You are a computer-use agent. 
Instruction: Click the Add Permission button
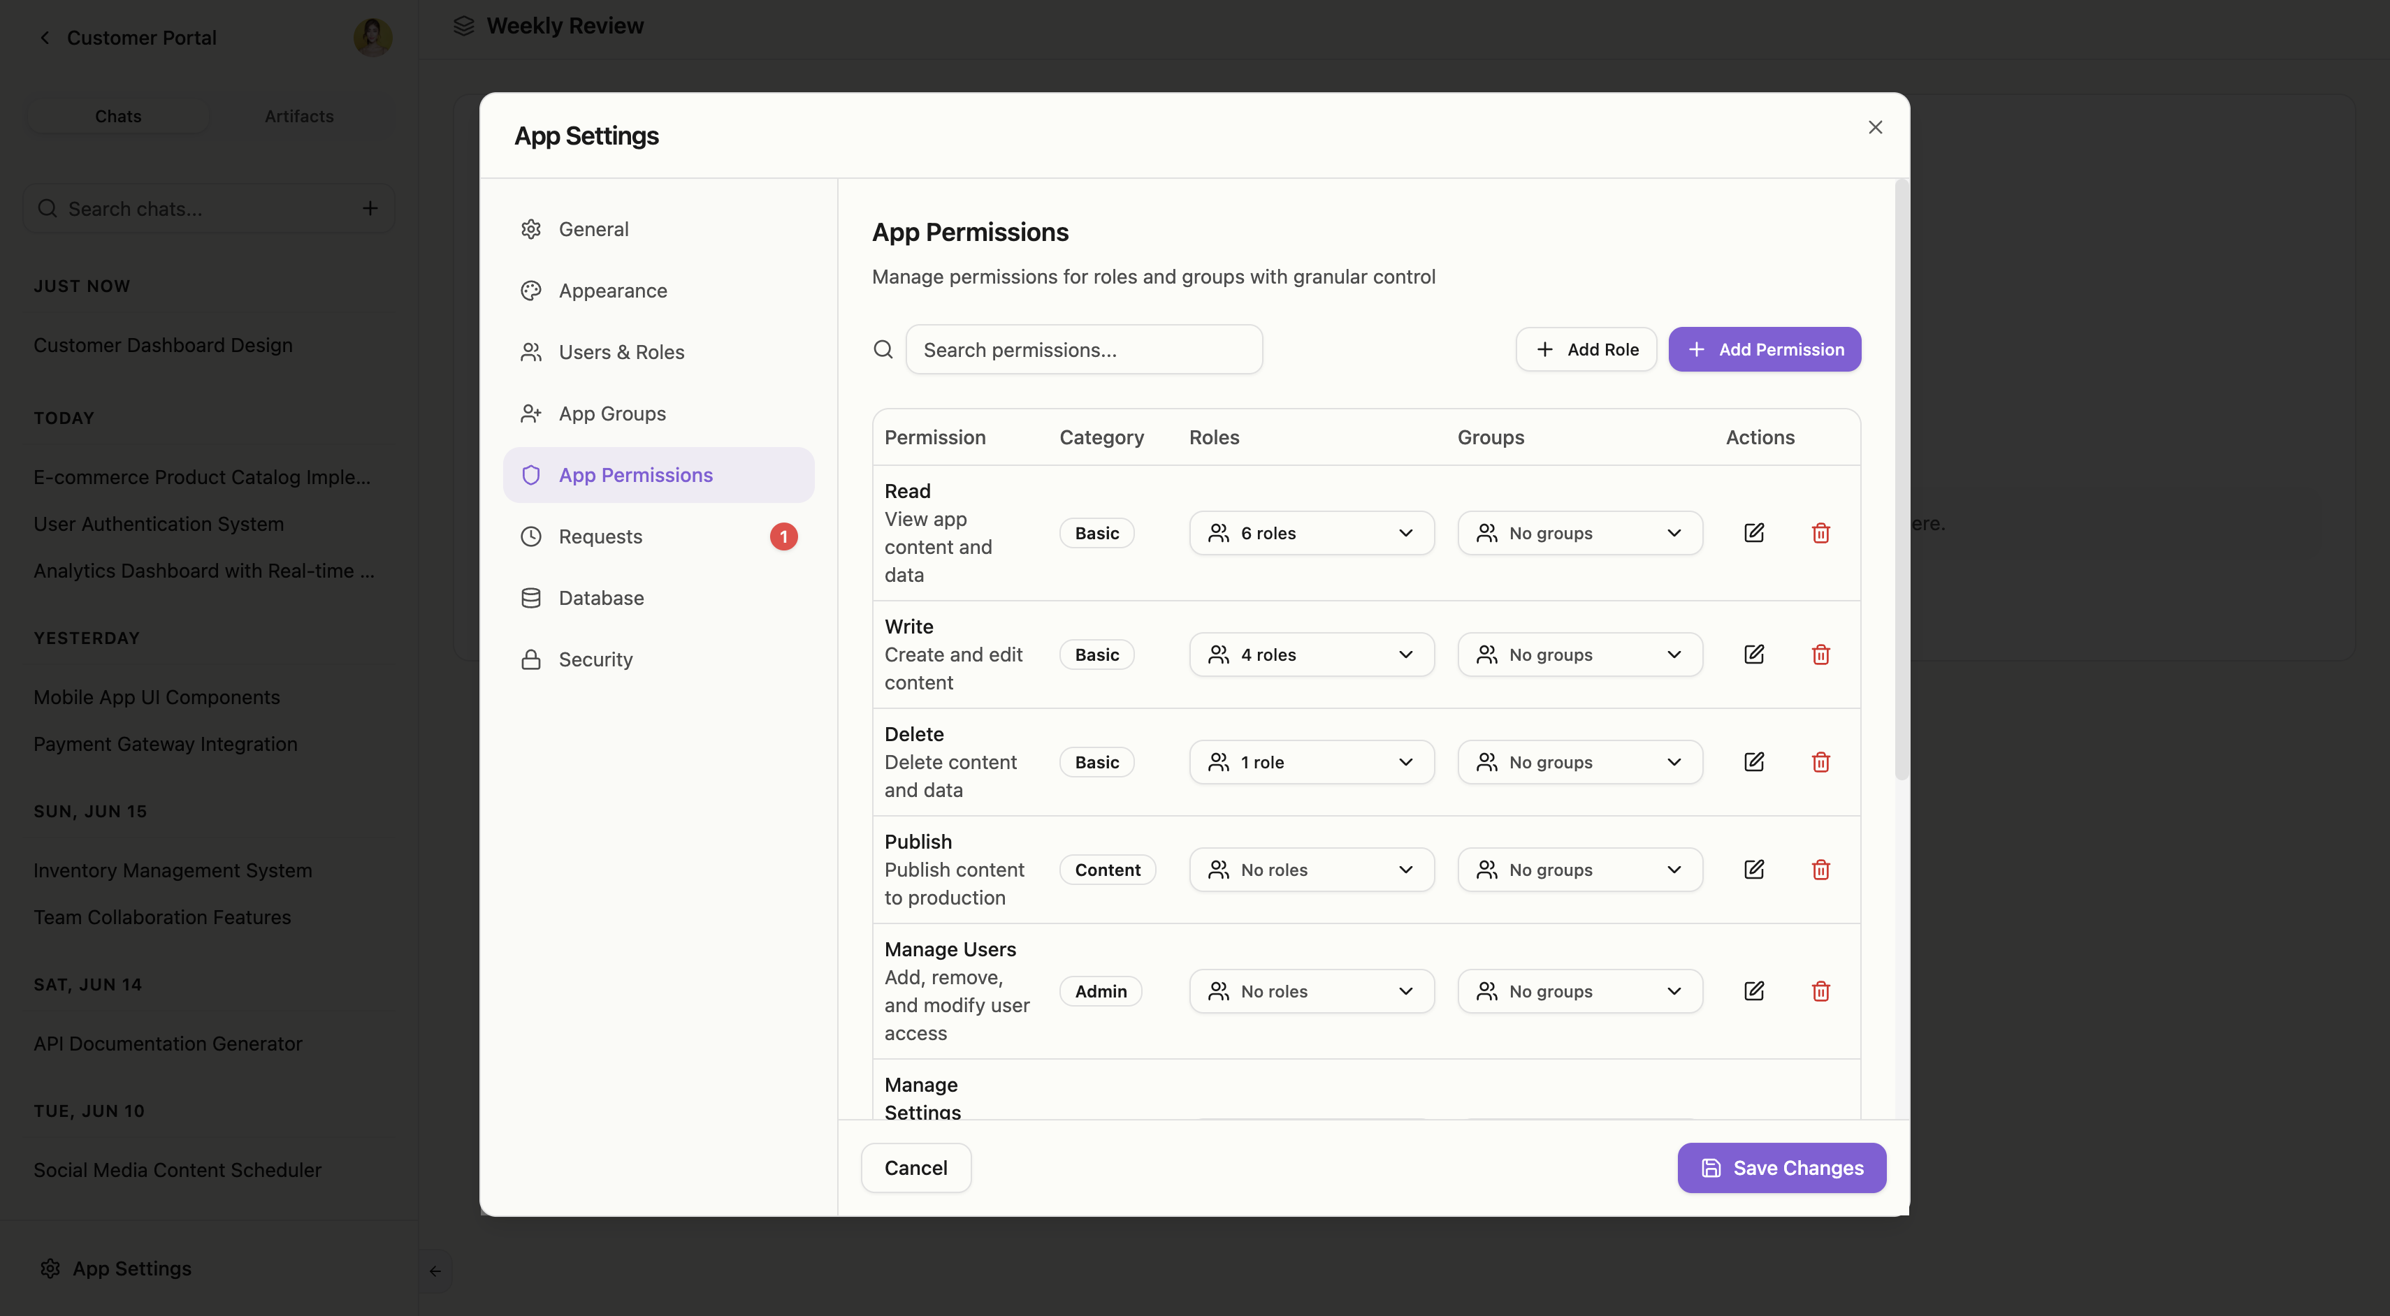[x=1764, y=350]
